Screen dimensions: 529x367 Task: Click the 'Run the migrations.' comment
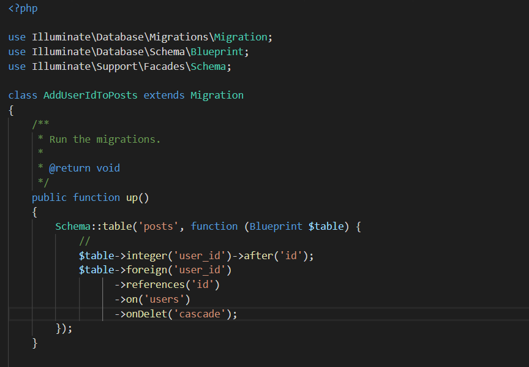tap(105, 140)
